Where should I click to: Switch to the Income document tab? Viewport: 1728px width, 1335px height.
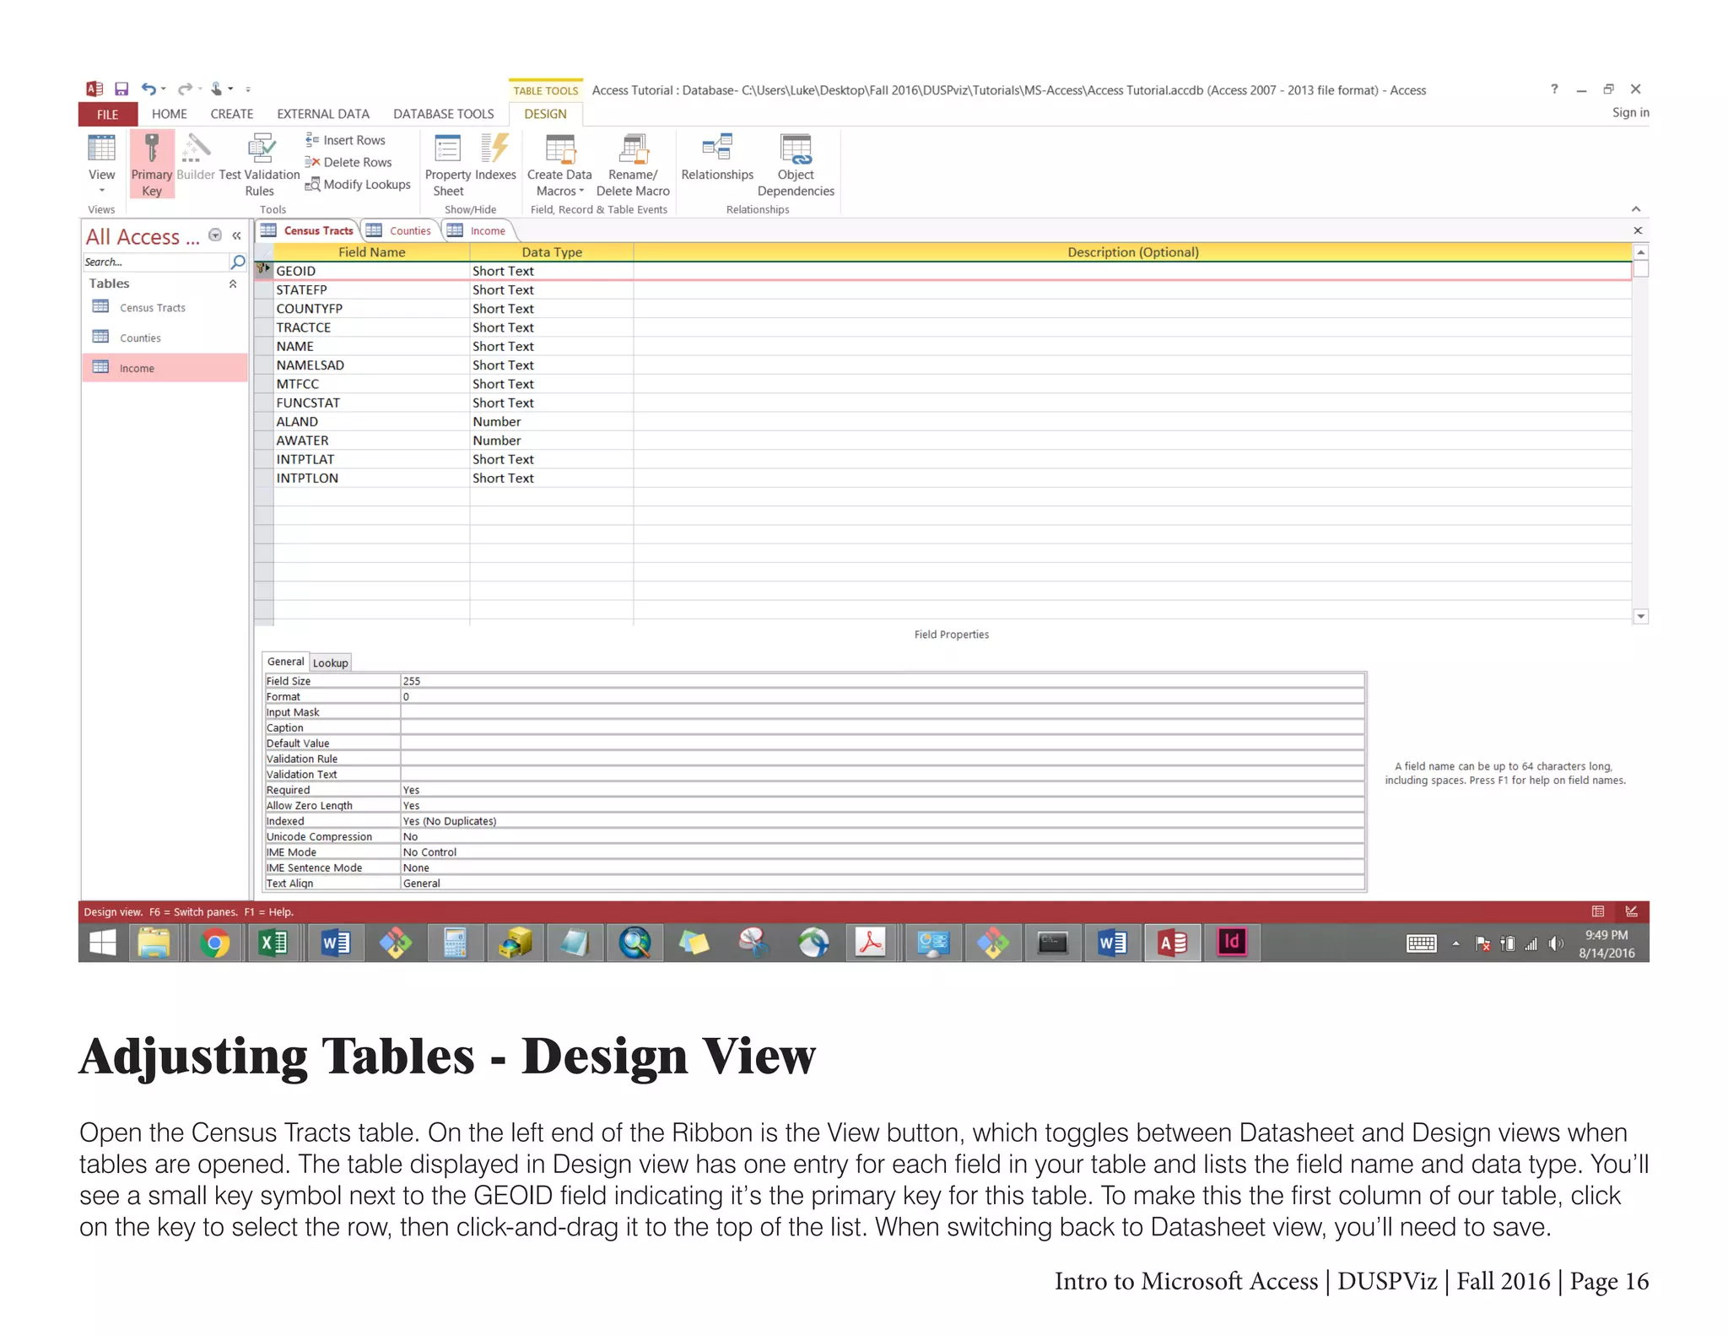pos(478,230)
